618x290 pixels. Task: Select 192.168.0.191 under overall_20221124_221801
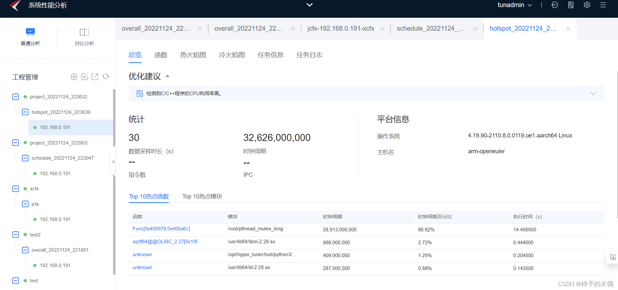coord(55,265)
